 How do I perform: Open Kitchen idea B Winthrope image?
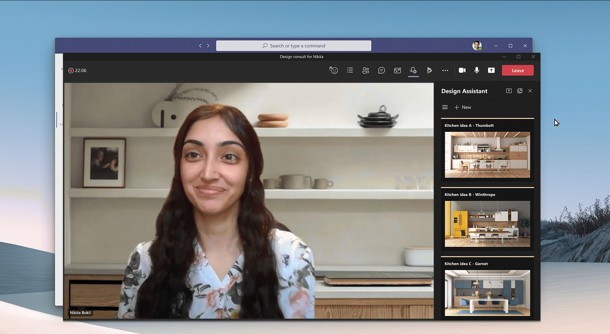pos(487,224)
